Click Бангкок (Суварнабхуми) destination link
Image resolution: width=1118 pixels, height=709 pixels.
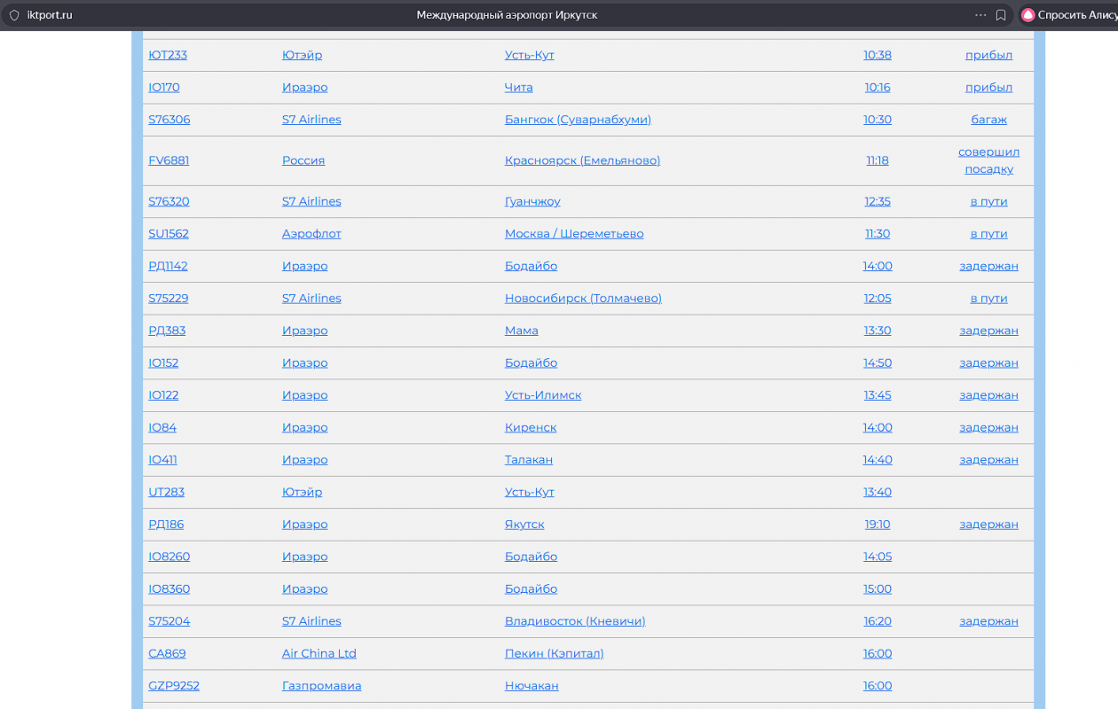click(578, 120)
